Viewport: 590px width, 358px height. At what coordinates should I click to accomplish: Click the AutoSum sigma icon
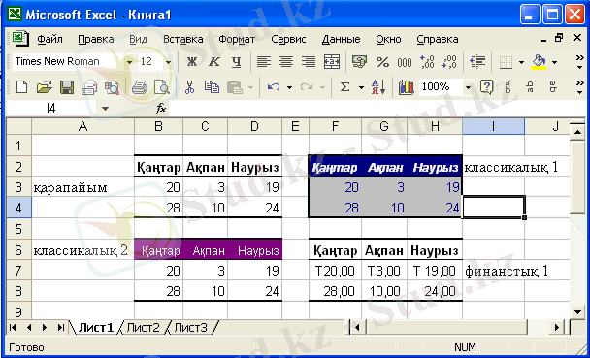pos(344,87)
